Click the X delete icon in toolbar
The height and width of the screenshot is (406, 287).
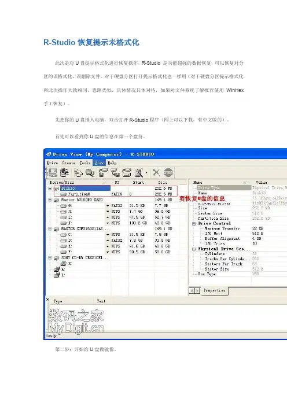(x=156, y=172)
